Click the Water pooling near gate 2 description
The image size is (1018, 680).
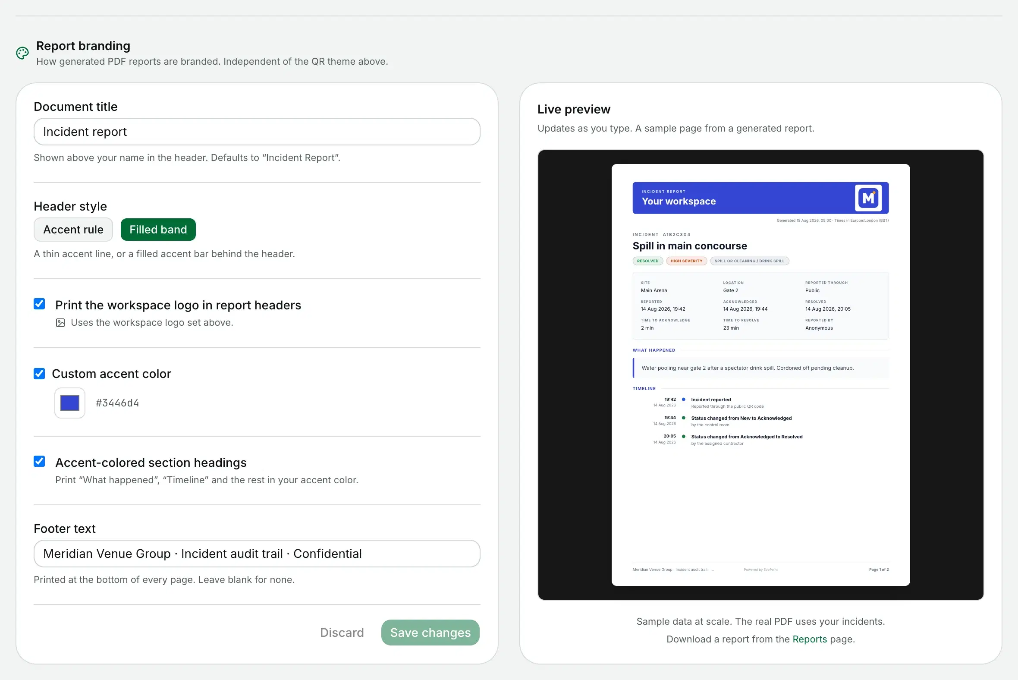pos(748,368)
